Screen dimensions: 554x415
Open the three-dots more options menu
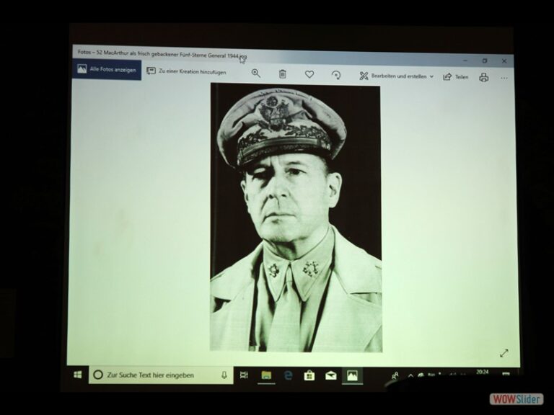tap(504, 78)
